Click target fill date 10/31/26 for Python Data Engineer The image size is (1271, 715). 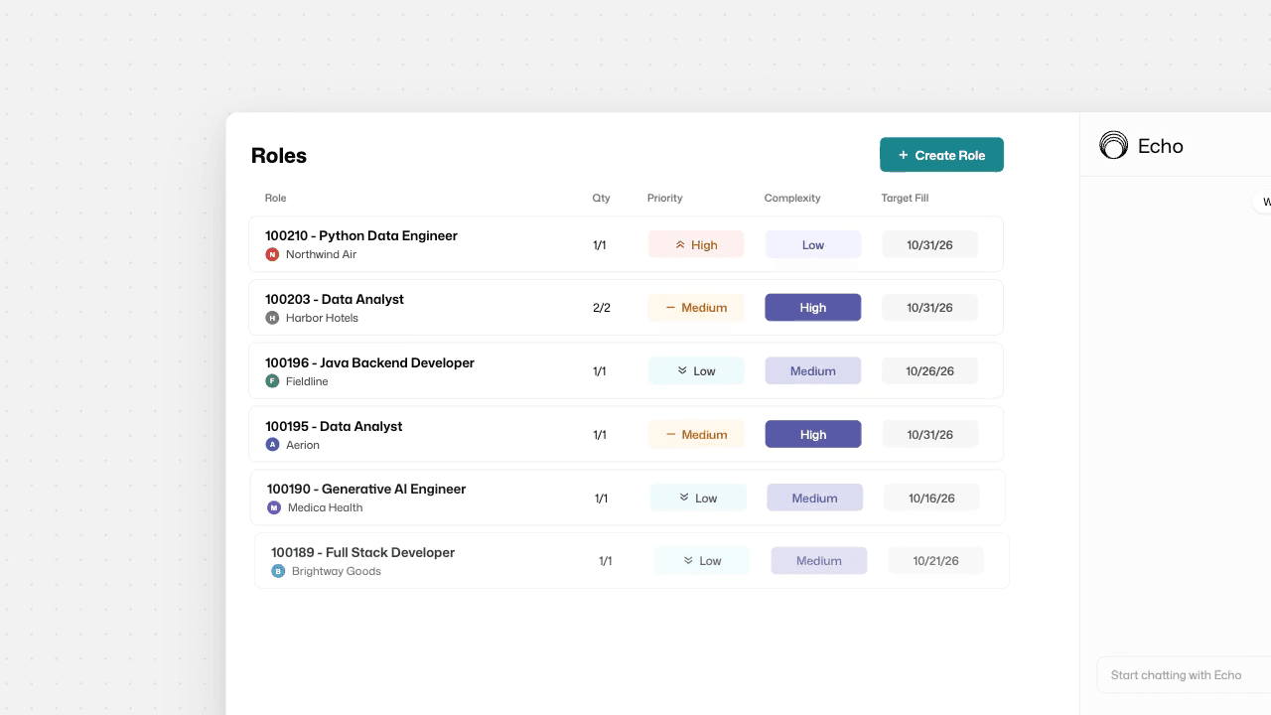coord(930,244)
